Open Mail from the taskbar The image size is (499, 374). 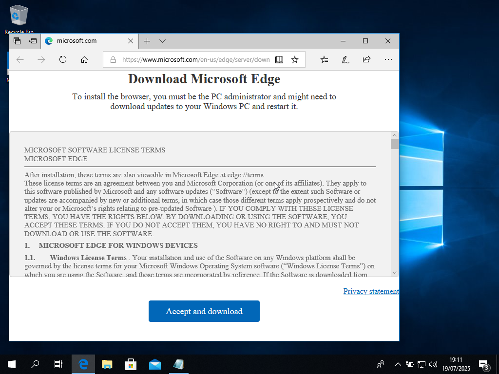pos(155,364)
